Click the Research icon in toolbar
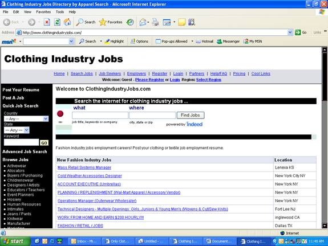 tap(192, 22)
